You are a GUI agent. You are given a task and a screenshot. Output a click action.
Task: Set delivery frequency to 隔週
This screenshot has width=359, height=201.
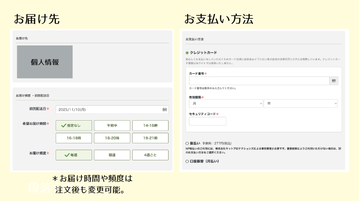point(112,155)
